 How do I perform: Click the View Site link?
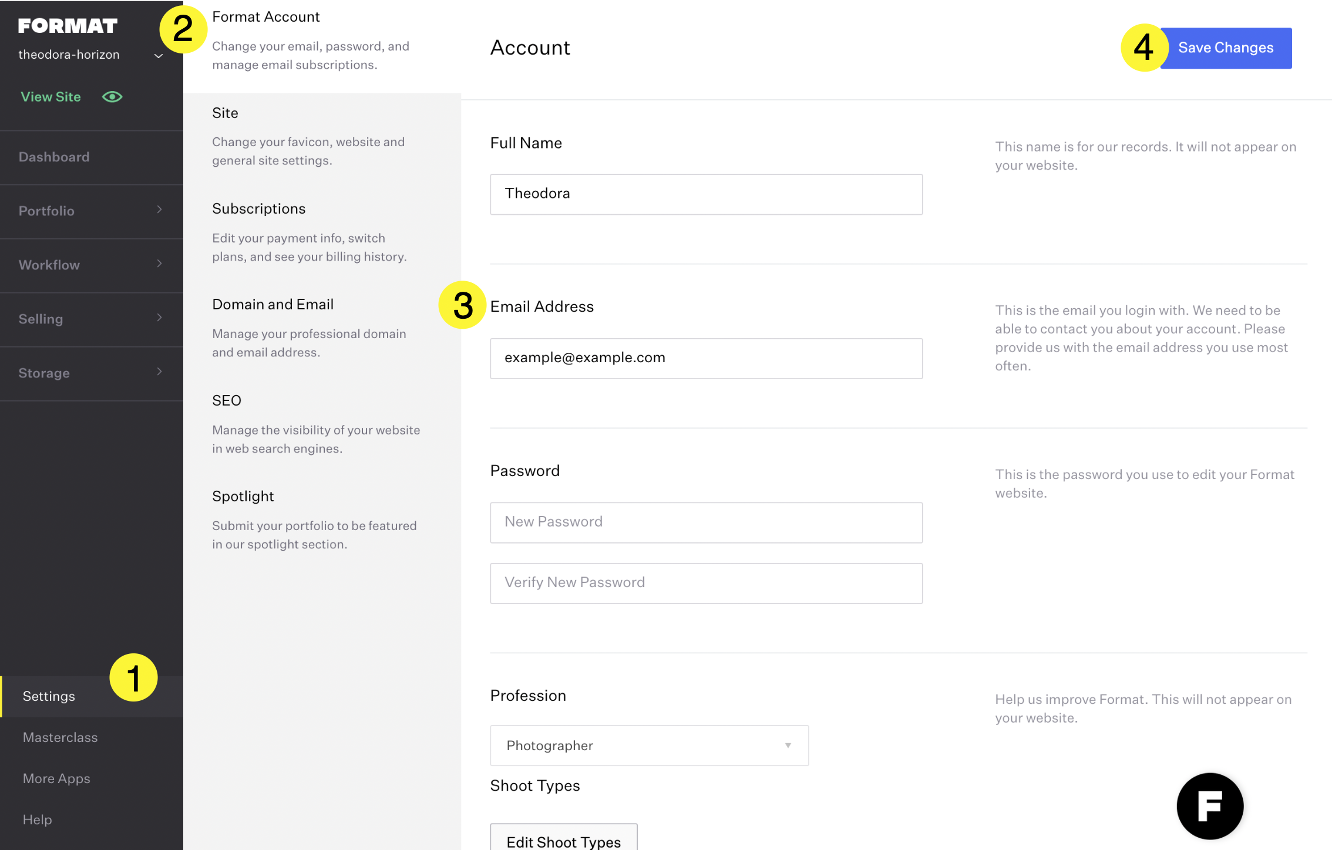[51, 97]
